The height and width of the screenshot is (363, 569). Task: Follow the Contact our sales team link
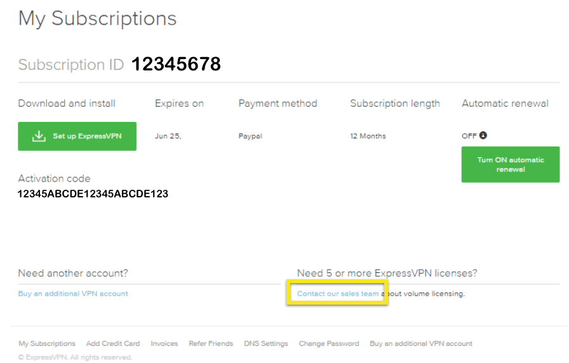click(338, 294)
